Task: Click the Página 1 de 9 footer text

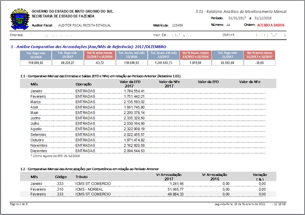Action: [x=19, y=204]
